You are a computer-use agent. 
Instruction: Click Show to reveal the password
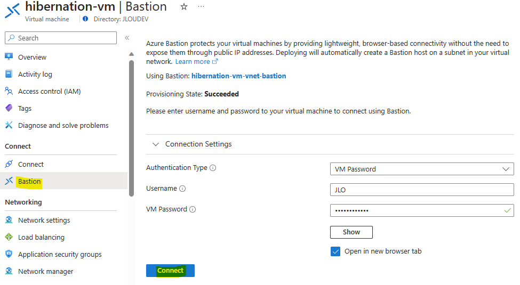tap(351, 232)
